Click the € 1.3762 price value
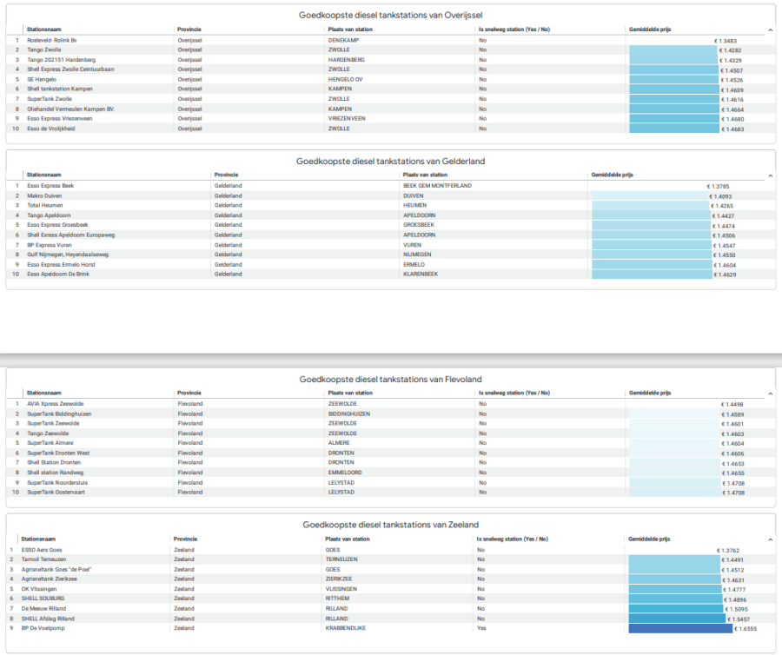This screenshot has width=782, height=655. click(728, 550)
